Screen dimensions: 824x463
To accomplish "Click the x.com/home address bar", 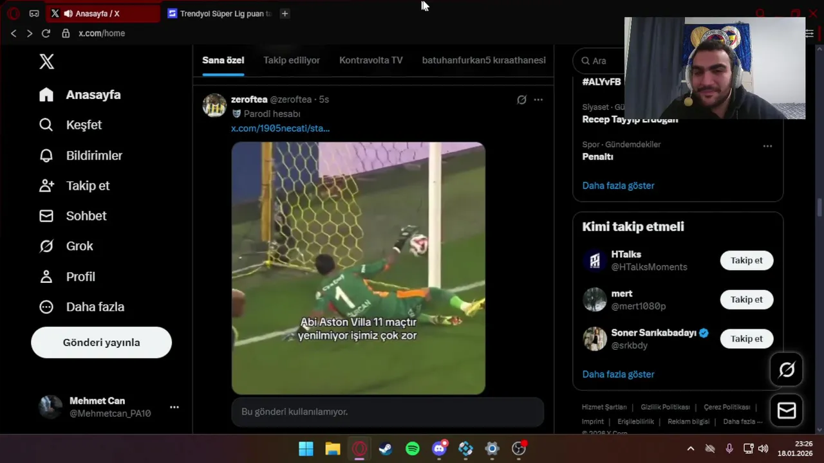I will click(x=102, y=33).
